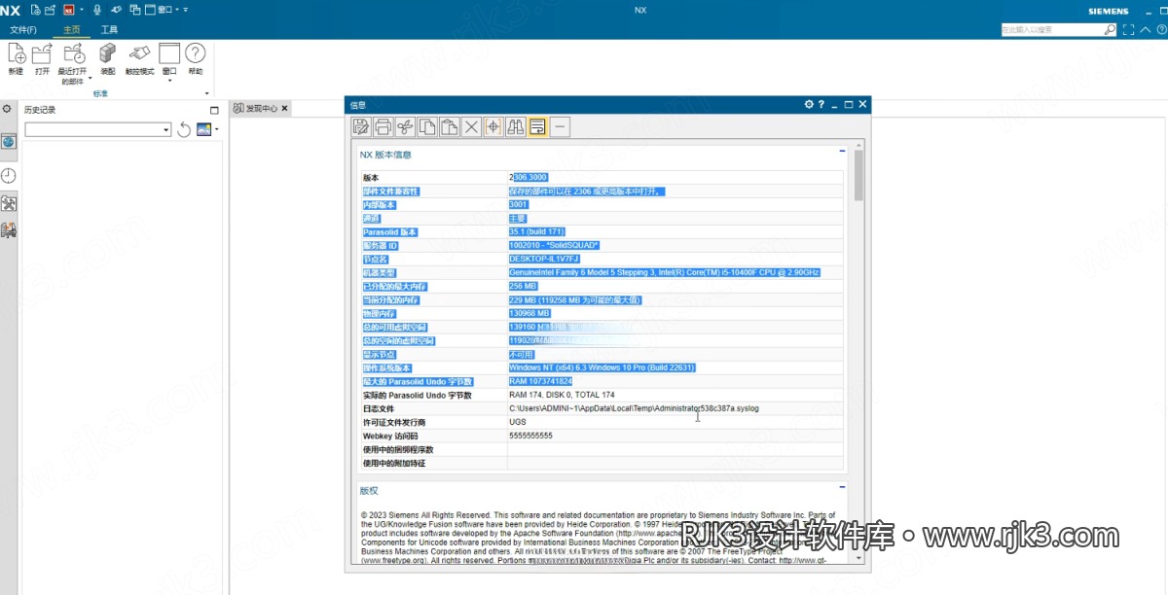Open the bottom resource bar palette tab
The height and width of the screenshot is (595, 1168).
8,230
